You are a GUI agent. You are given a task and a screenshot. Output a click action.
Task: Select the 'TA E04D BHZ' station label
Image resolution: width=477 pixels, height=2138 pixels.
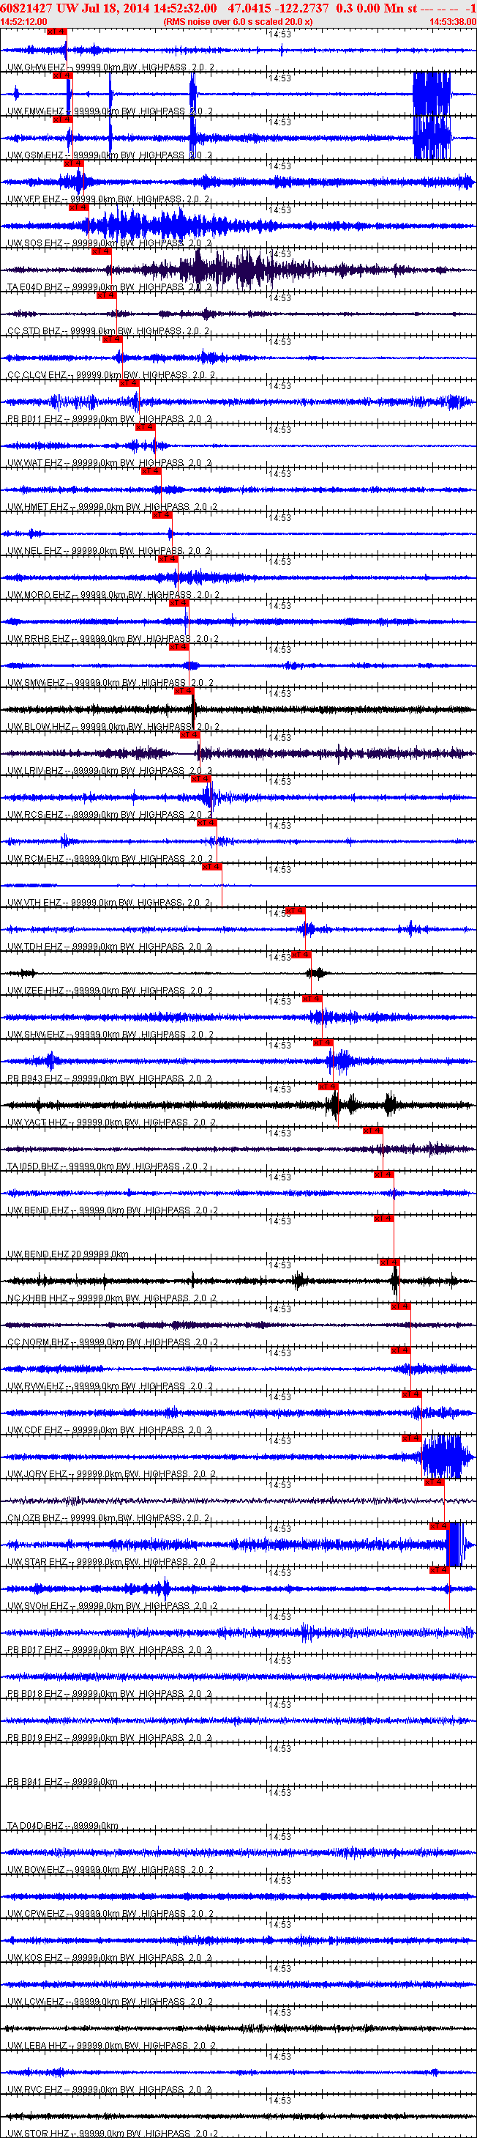tap(37, 287)
